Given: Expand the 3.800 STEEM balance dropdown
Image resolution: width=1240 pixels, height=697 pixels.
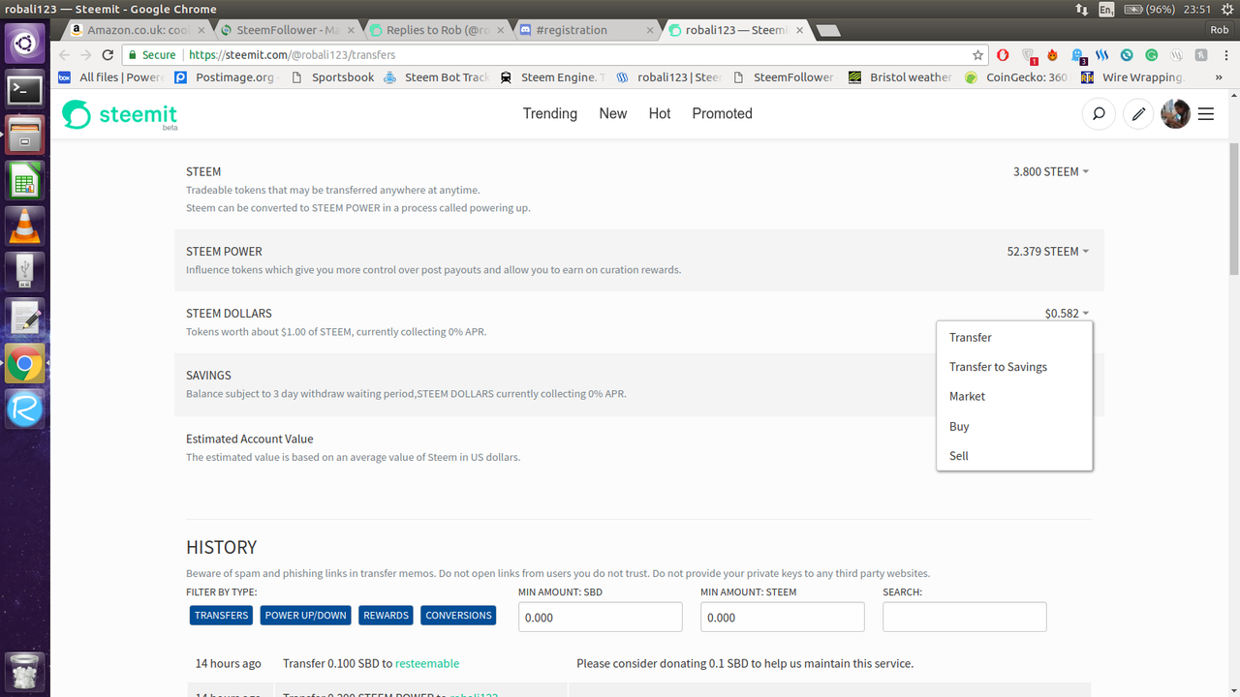Looking at the screenshot, I should tap(1051, 171).
